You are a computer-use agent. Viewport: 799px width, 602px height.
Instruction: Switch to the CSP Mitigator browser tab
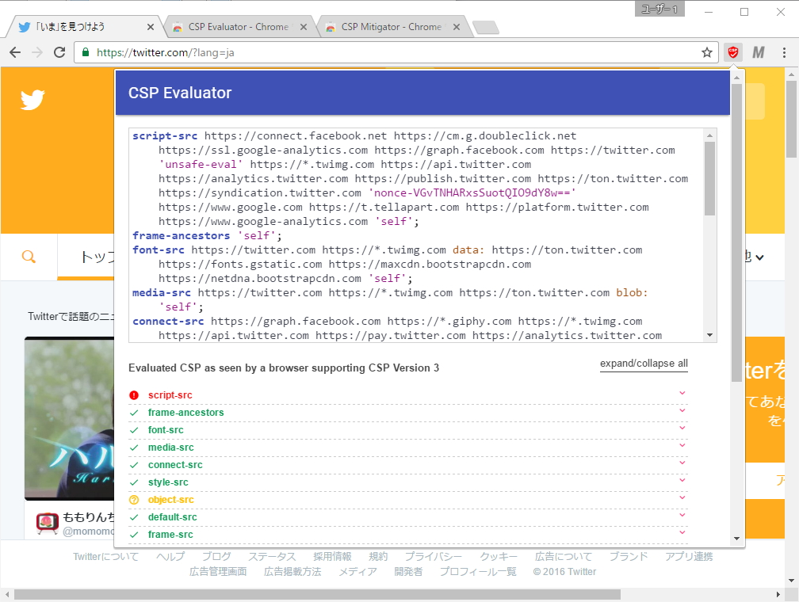point(392,26)
